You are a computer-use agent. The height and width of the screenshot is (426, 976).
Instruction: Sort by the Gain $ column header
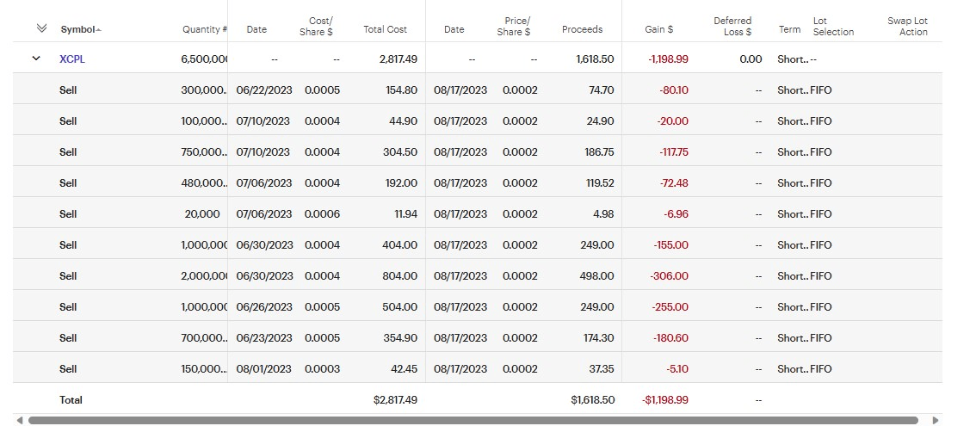click(658, 29)
